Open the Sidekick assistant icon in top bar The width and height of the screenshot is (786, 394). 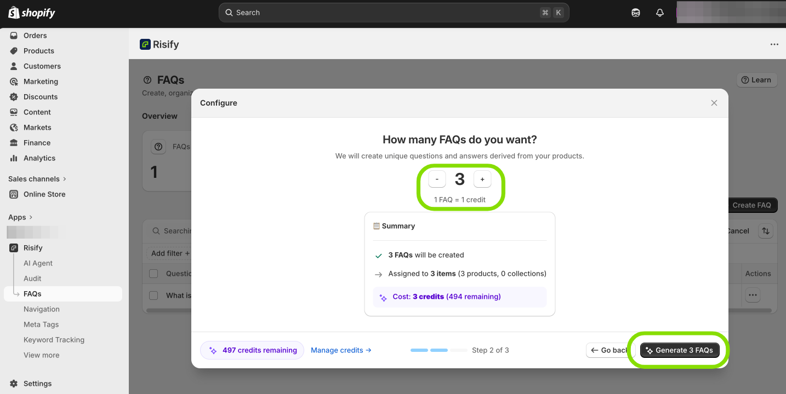coord(636,13)
